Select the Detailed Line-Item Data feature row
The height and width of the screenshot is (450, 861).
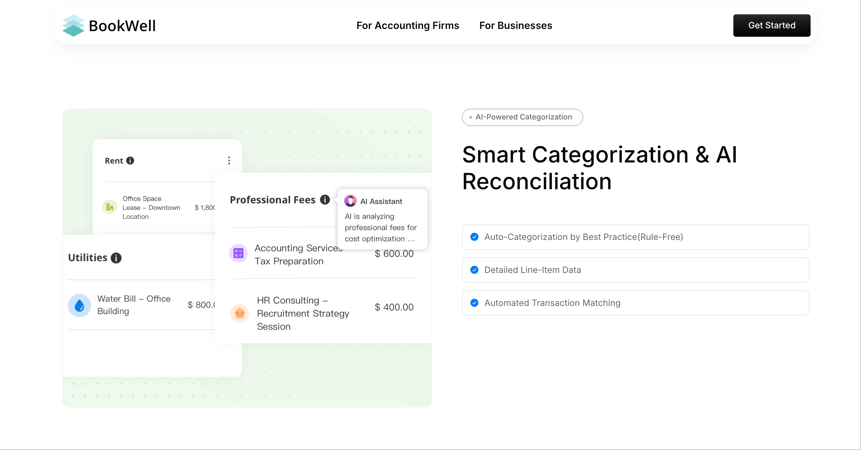coord(635,270)
